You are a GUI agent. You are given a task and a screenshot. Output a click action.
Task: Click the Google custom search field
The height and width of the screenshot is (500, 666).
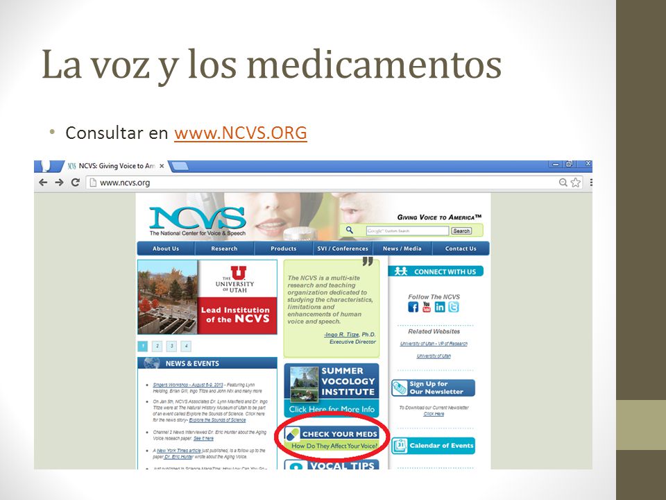pyautogui.click(x=407, y=231)
